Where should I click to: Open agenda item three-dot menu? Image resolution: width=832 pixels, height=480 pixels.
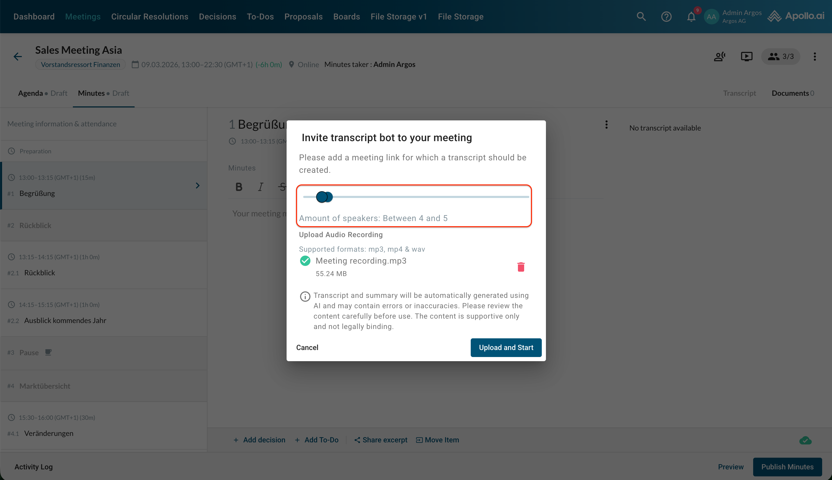coord(606,125)
